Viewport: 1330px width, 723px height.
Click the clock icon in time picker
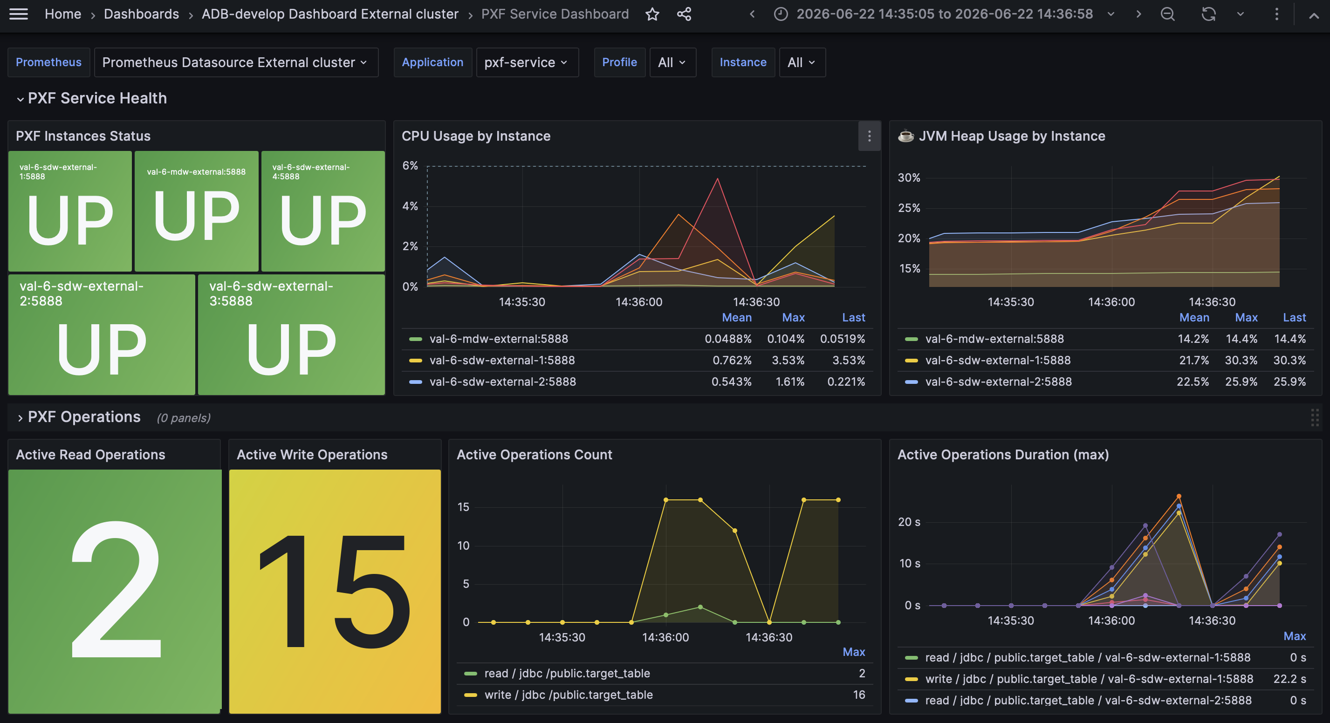pyautogui.click(x=781, y=14)
